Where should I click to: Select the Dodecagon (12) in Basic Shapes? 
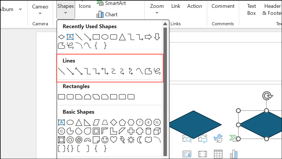tap(61, 131)
